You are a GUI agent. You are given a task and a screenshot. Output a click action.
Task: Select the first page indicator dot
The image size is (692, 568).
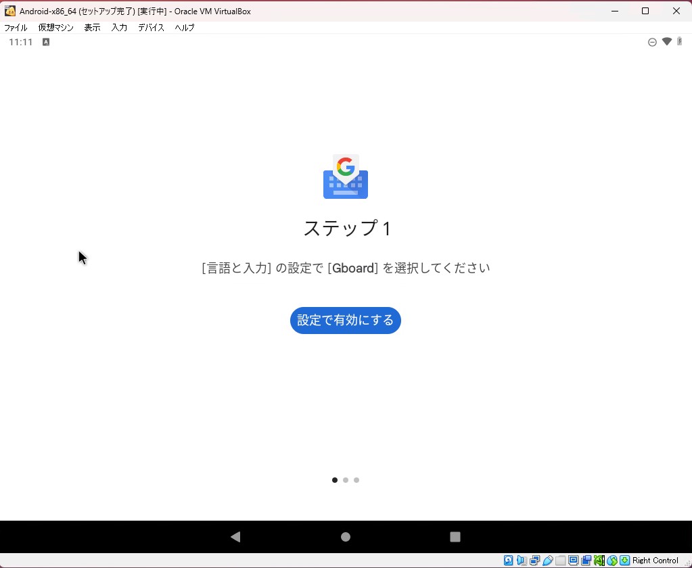(x=335, y=480)
